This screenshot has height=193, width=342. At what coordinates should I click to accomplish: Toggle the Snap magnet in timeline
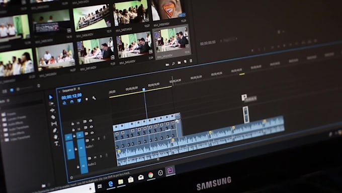click(x=72, y=102)
